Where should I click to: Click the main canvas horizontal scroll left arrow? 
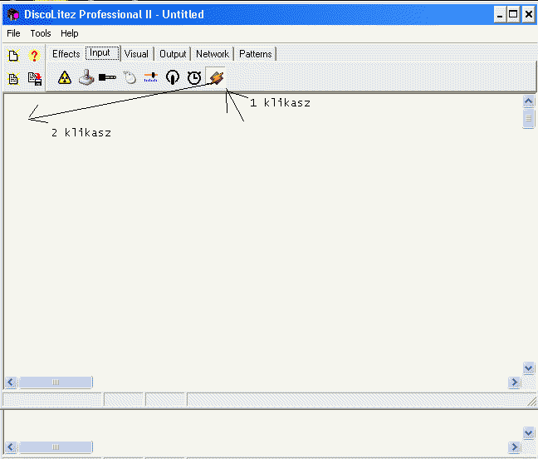tap(11, 382)
